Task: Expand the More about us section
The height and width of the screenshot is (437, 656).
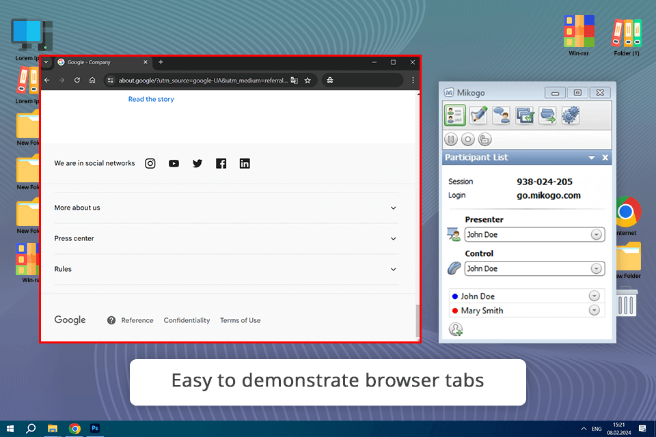Action: [226, 208]
